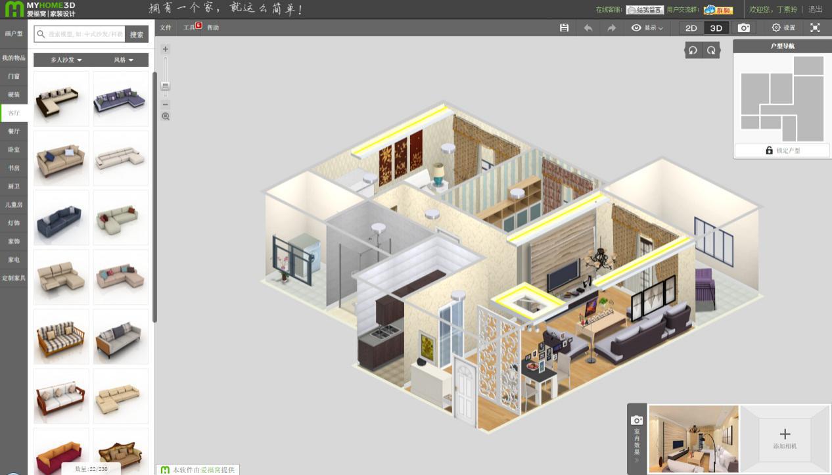832x475 pixels.
Task: Select the 餐厅 sidebar tab
Action: click(x=14, y=131)
